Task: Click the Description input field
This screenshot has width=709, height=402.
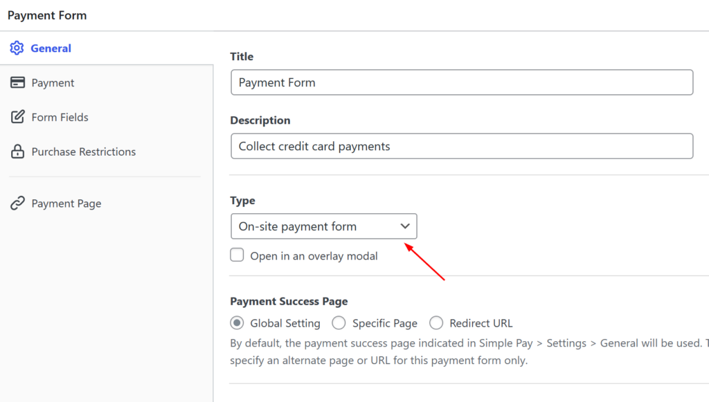Action: pos(461,146)
